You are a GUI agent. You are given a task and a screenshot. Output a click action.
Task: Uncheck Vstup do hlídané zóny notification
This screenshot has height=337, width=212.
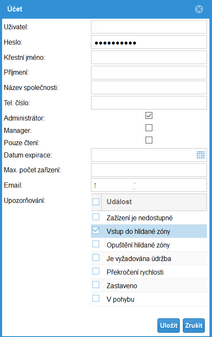96,230
